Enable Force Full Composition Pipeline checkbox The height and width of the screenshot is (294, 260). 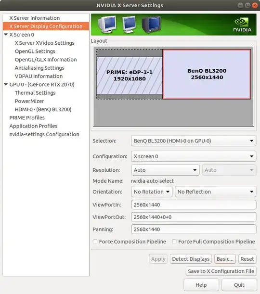174,242
